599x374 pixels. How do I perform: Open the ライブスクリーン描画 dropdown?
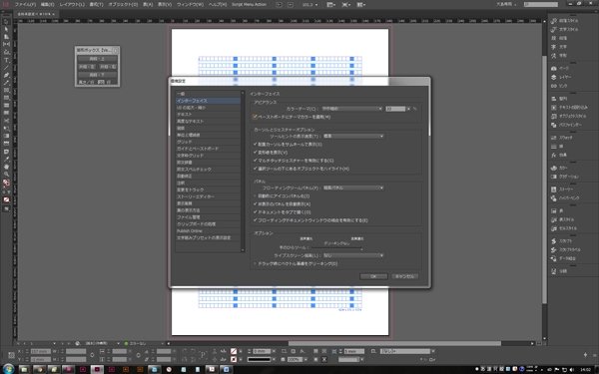pyautogui.click(x=353, y=255)
